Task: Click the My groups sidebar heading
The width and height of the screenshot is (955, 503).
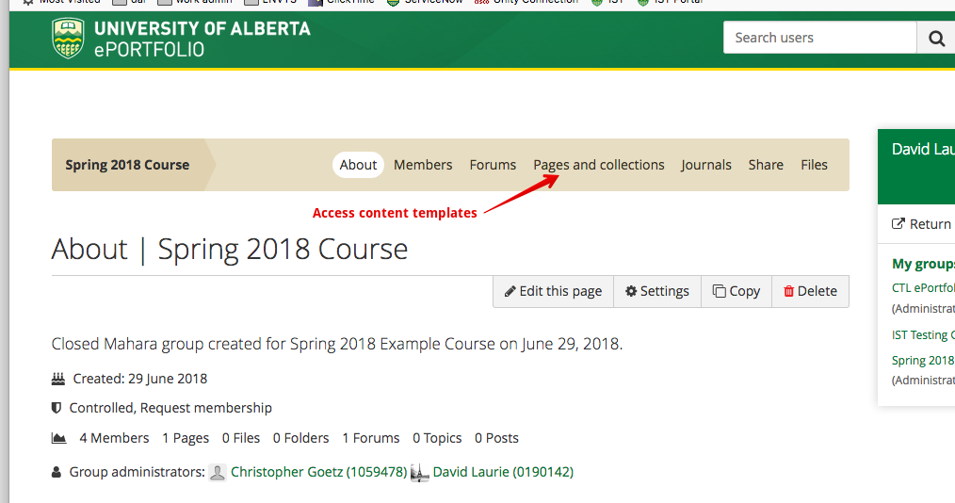Action: [923, 264]
